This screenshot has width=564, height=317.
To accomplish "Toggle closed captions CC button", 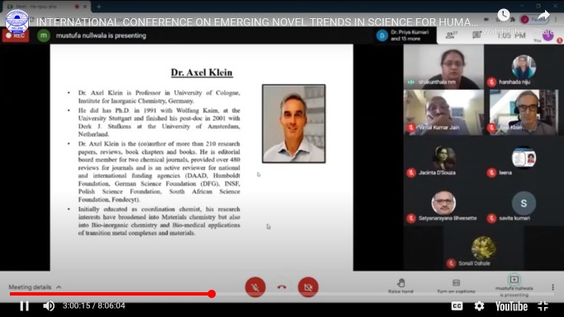I will coord(457,306).
